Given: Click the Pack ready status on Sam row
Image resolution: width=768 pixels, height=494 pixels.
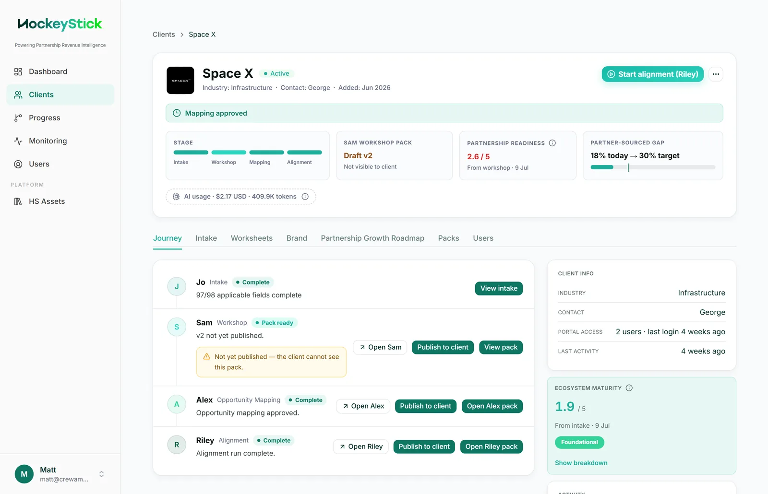Looking at the screenshot, I should 275,323.
